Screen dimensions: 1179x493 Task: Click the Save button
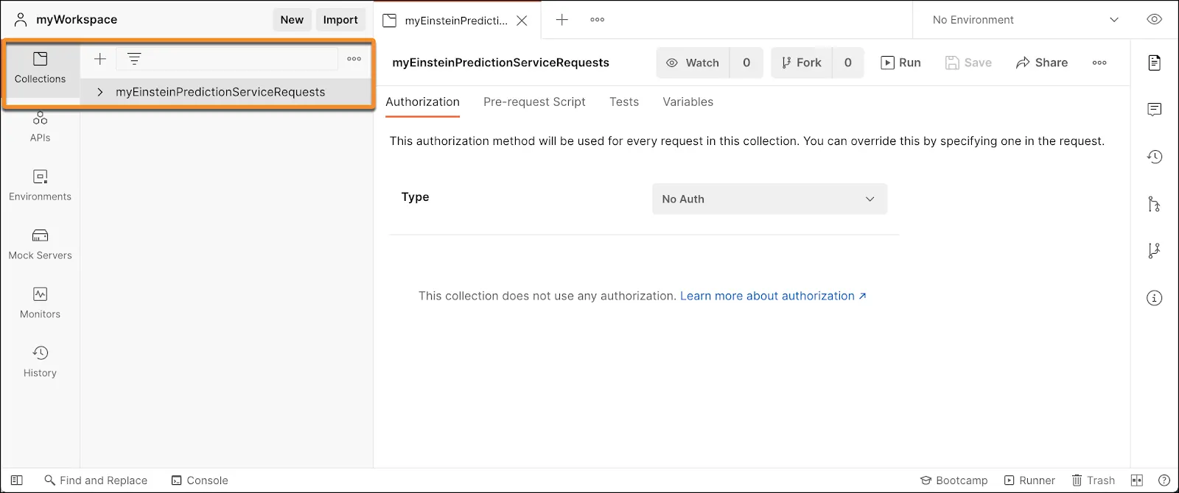pyautogui.click(x=968, y=63)
